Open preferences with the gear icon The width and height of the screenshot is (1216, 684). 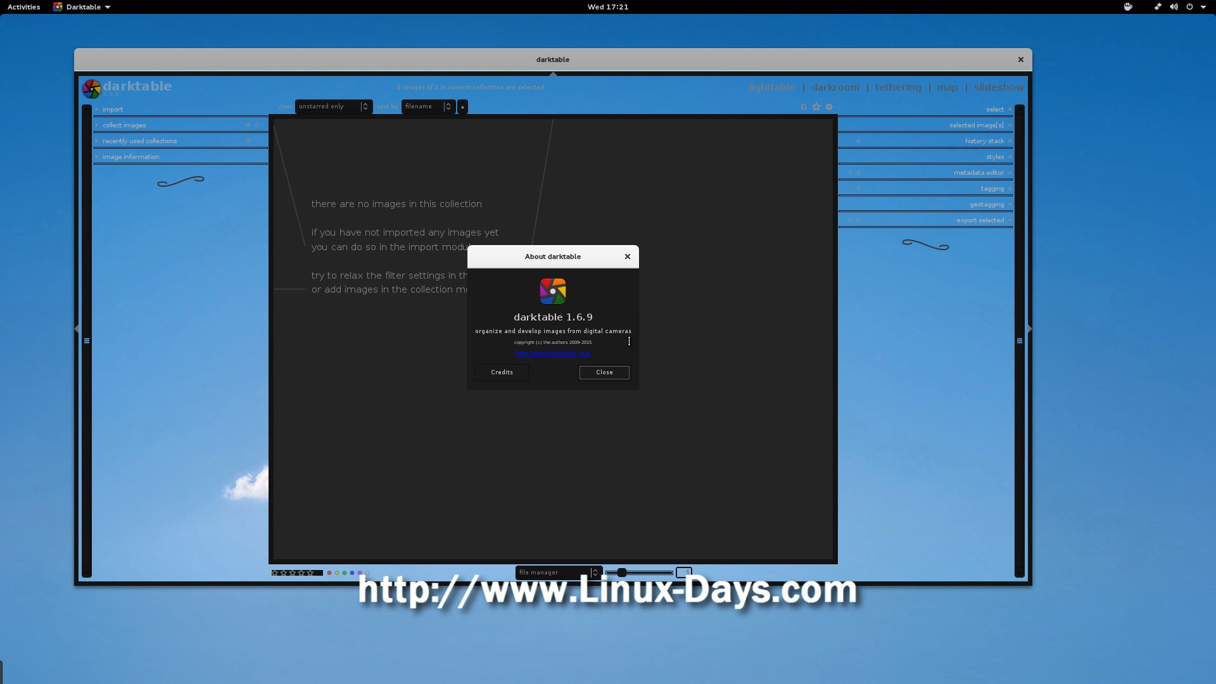[829, 107]
